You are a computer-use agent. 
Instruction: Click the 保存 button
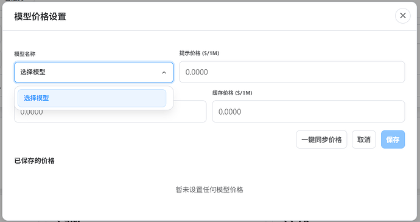pyautogui.click(x=393, y=140)
